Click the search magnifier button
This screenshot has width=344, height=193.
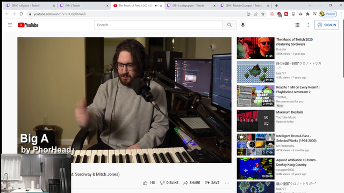(x=230, y=25)
